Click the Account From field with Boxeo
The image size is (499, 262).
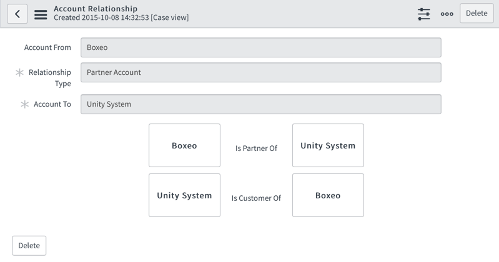point(260,47)
